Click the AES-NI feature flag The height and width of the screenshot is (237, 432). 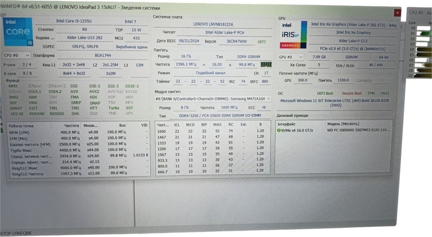17,113
